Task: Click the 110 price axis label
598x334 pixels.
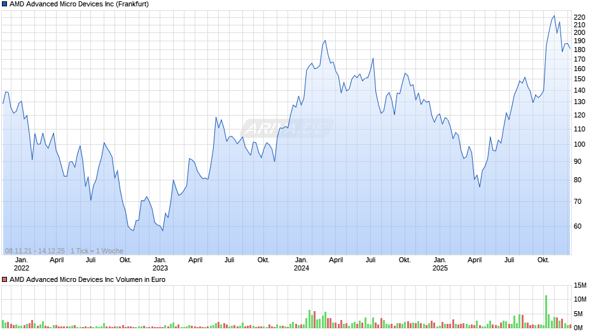Action: tap(580, 129)
